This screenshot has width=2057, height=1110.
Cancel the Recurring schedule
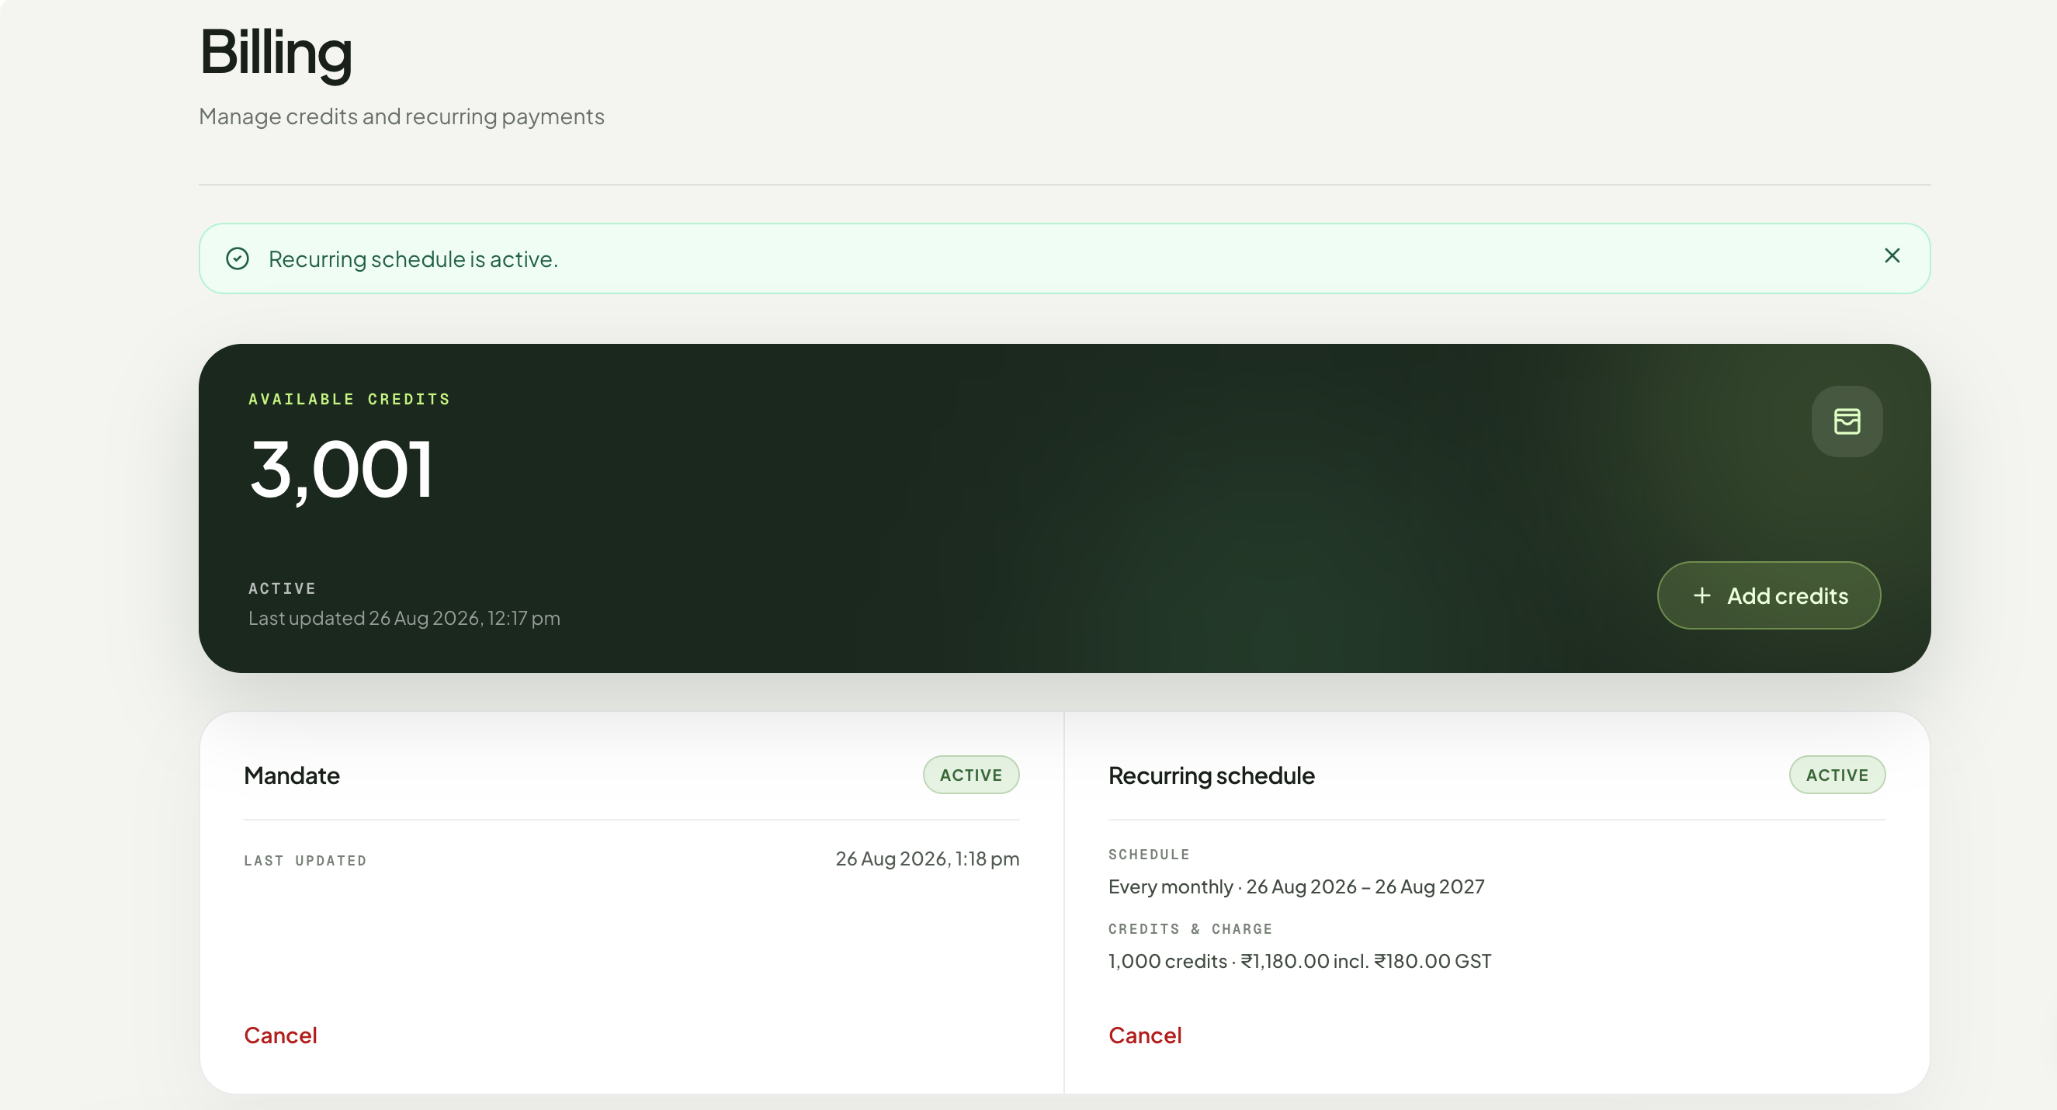coord(1144,1035)
